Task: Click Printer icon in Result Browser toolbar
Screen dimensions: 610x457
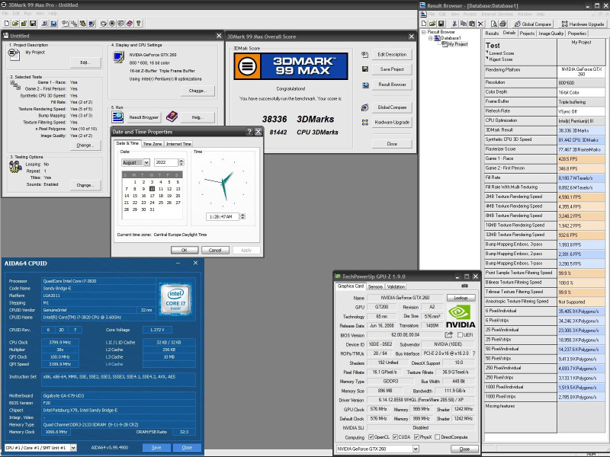Action: (x=502, y=24)
